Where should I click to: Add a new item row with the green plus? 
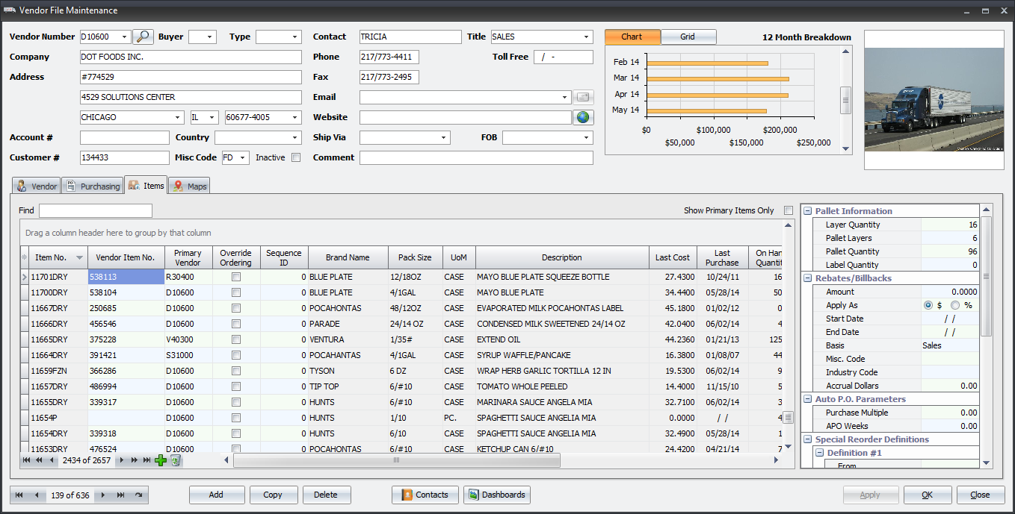[x=160, y=460]
